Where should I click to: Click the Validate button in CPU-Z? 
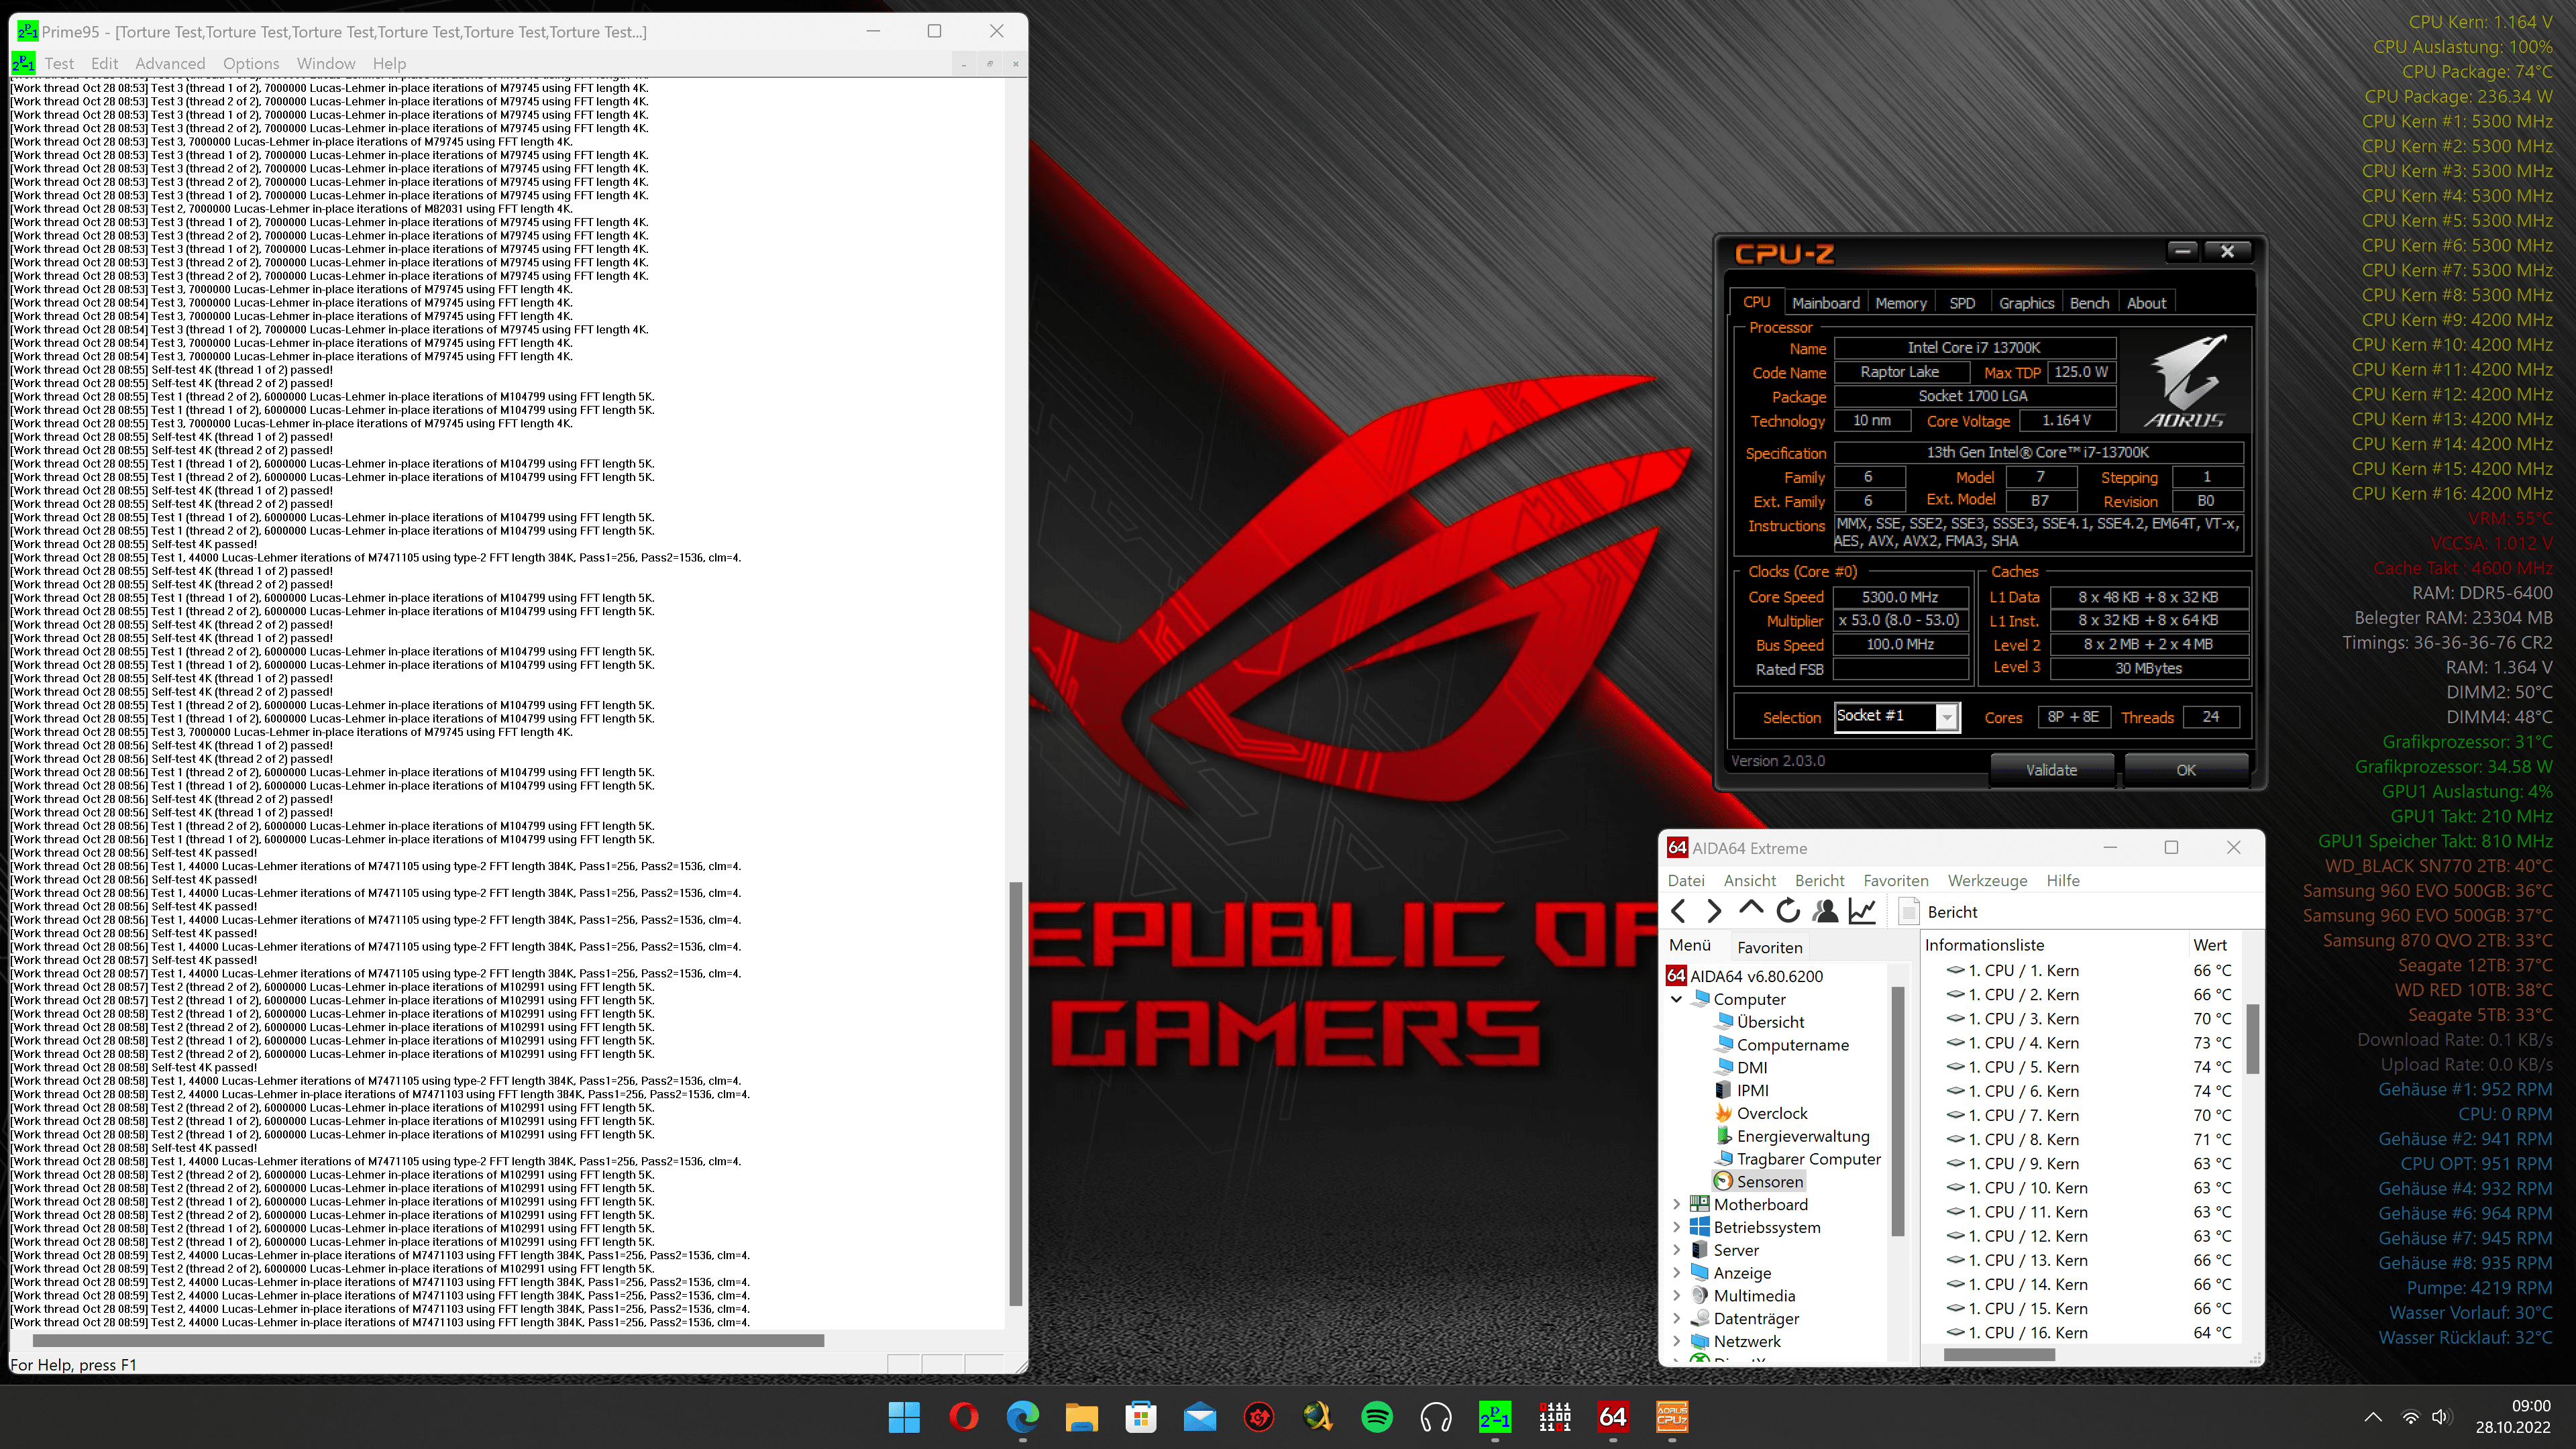tap(2051, 770)
